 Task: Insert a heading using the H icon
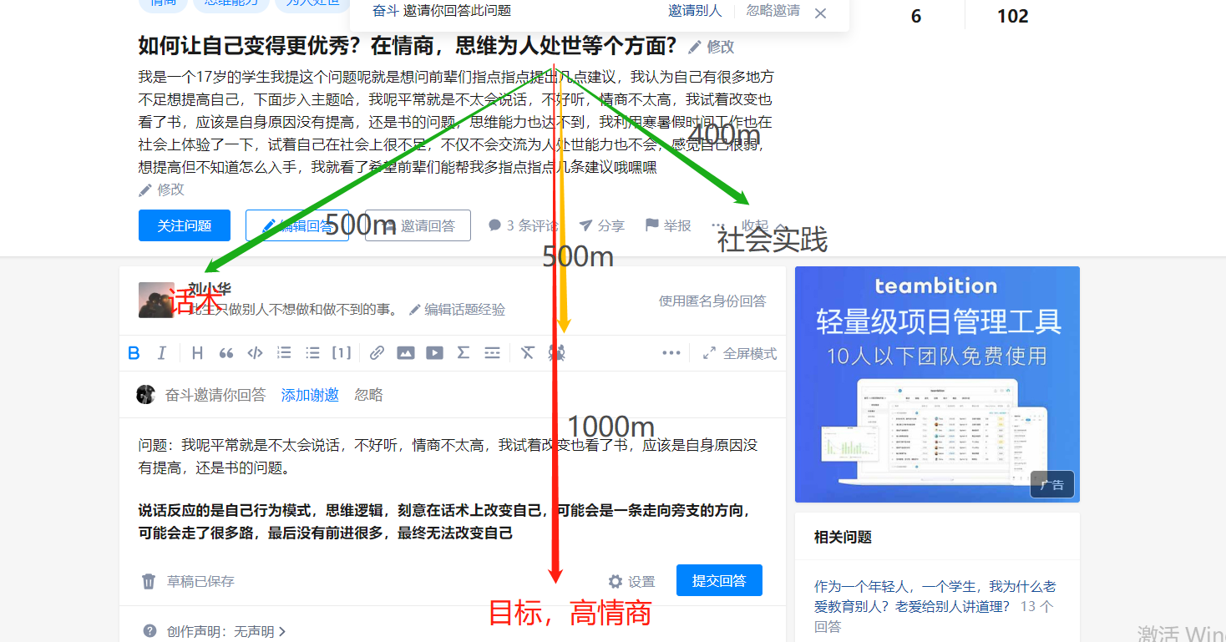tap(196, 352)
